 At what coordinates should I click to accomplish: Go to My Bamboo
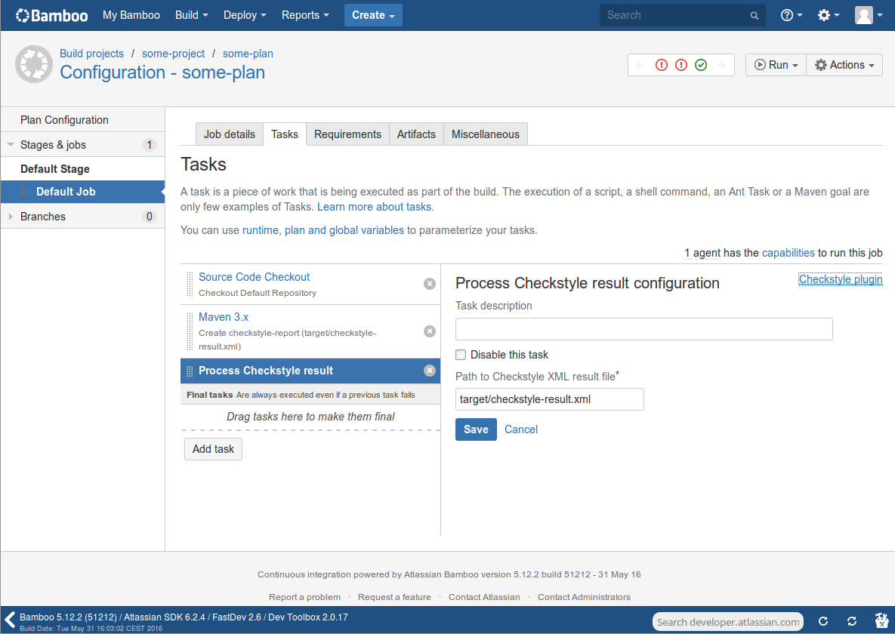point(131,15)
